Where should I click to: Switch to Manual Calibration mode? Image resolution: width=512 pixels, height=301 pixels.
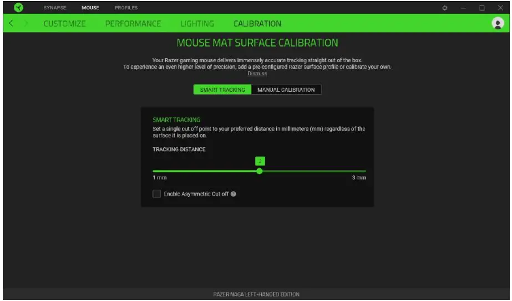286,90
